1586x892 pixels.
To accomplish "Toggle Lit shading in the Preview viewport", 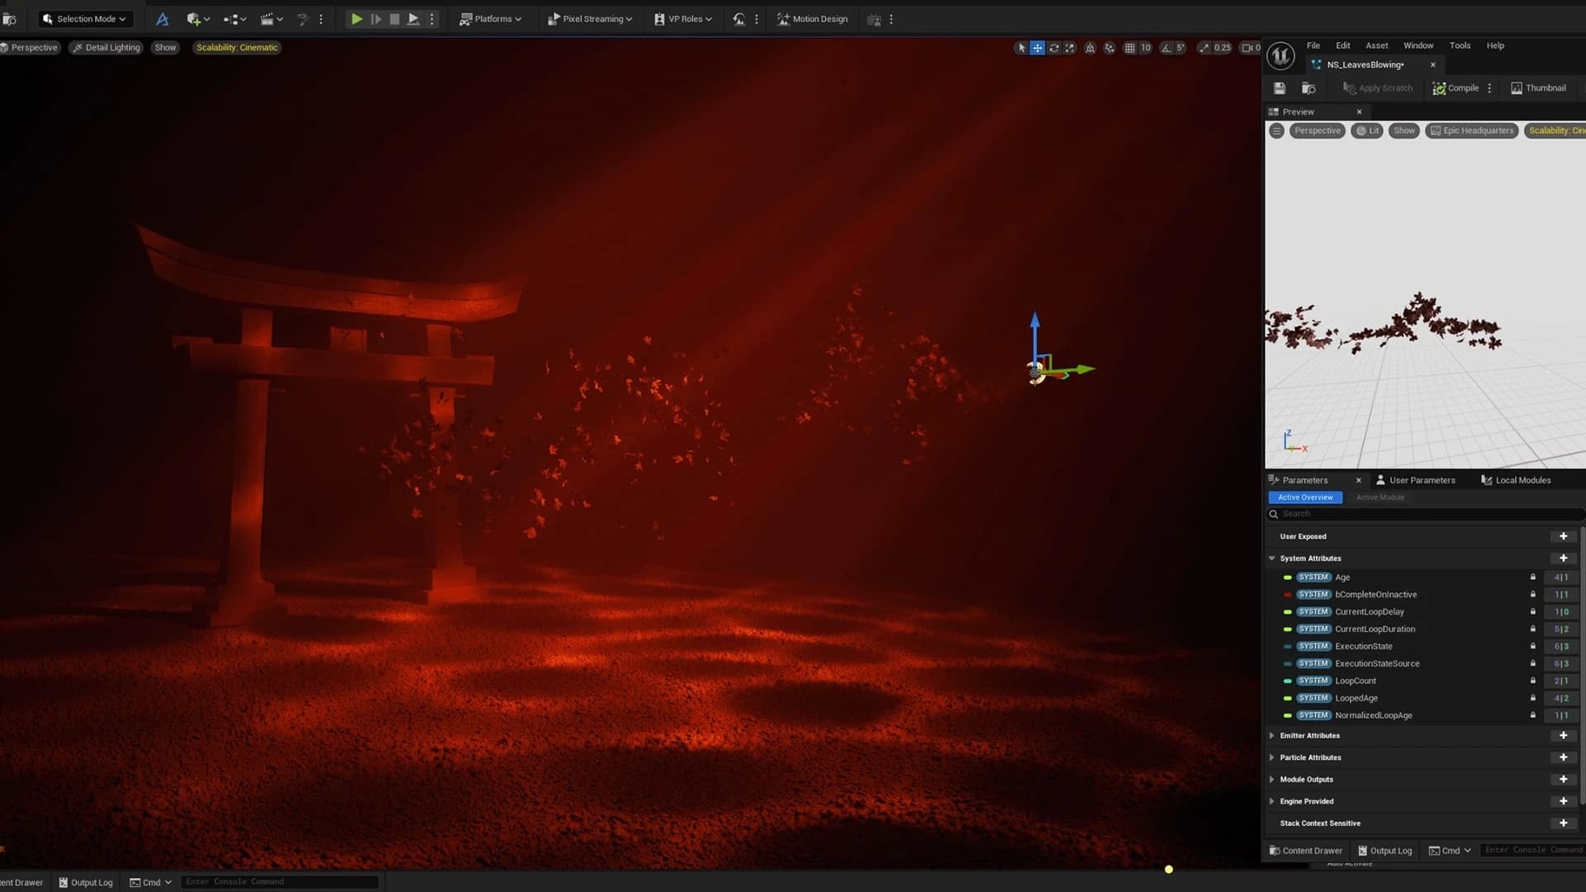I will coord(1368,130).
